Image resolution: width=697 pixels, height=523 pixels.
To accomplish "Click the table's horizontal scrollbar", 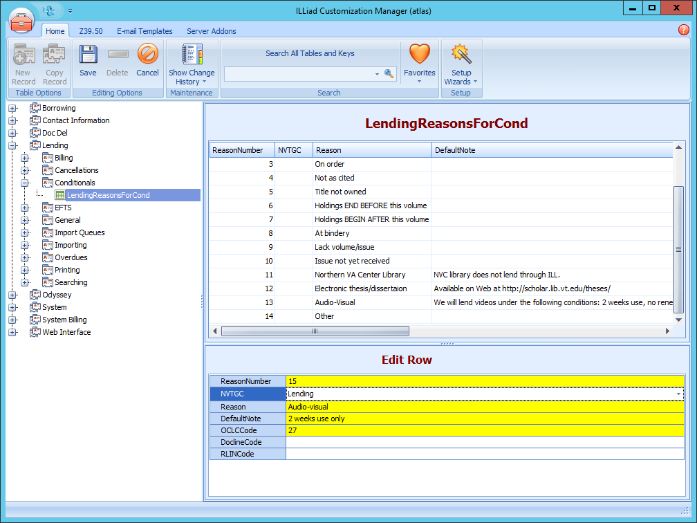I will 315,331.
